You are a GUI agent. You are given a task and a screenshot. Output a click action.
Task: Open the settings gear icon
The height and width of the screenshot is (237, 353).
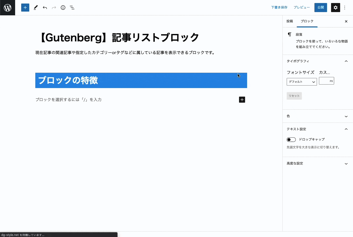coord(335,8)
